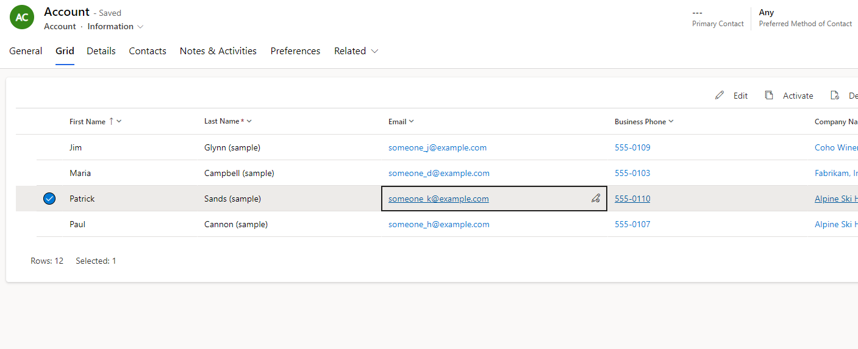Open the Email column header menu
This screenshot has height=349, width=858.
click(412, 121)
